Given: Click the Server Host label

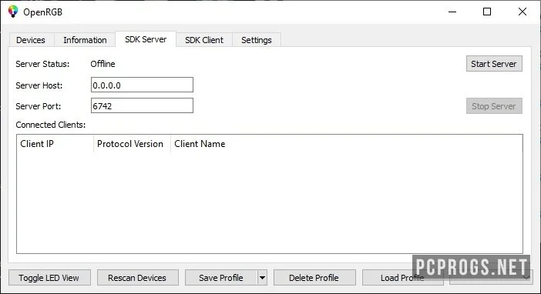Looking at the screenshot, I should coord(39,85).
